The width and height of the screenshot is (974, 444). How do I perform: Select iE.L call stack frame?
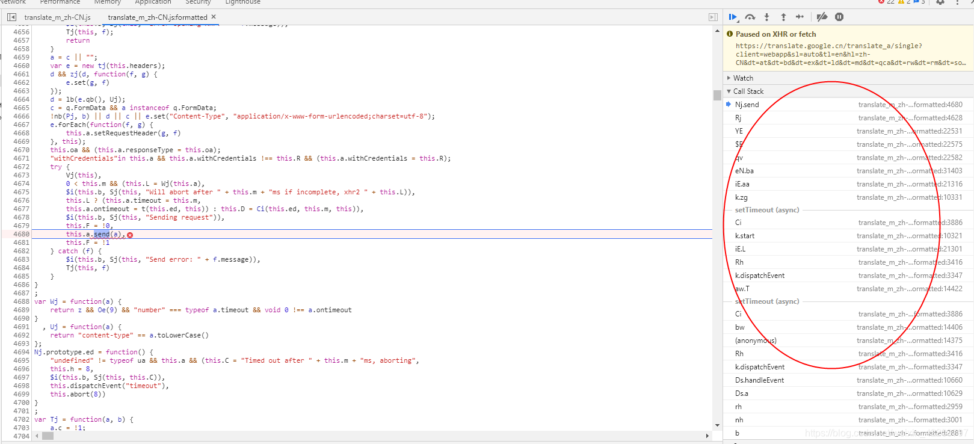[x=848, y=249]
